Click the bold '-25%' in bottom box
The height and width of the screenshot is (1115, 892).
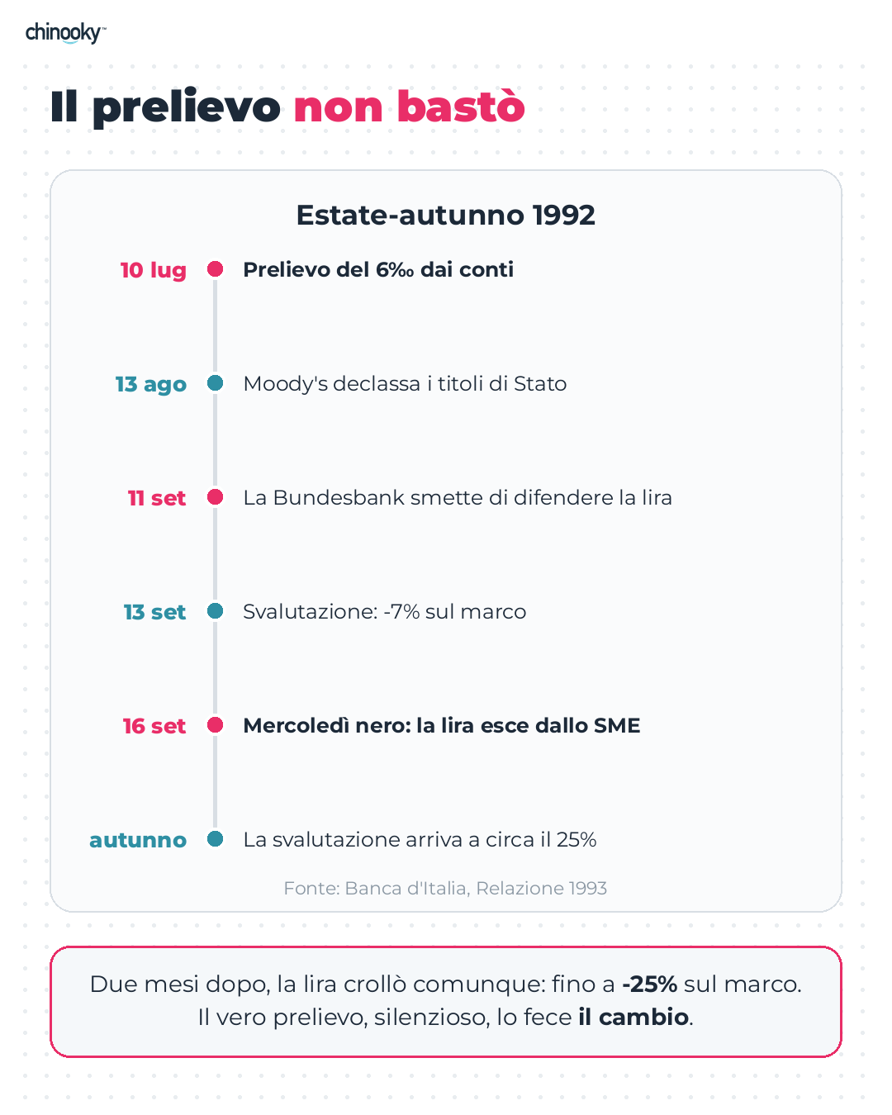pyautogui.click(x=650, y=985)
